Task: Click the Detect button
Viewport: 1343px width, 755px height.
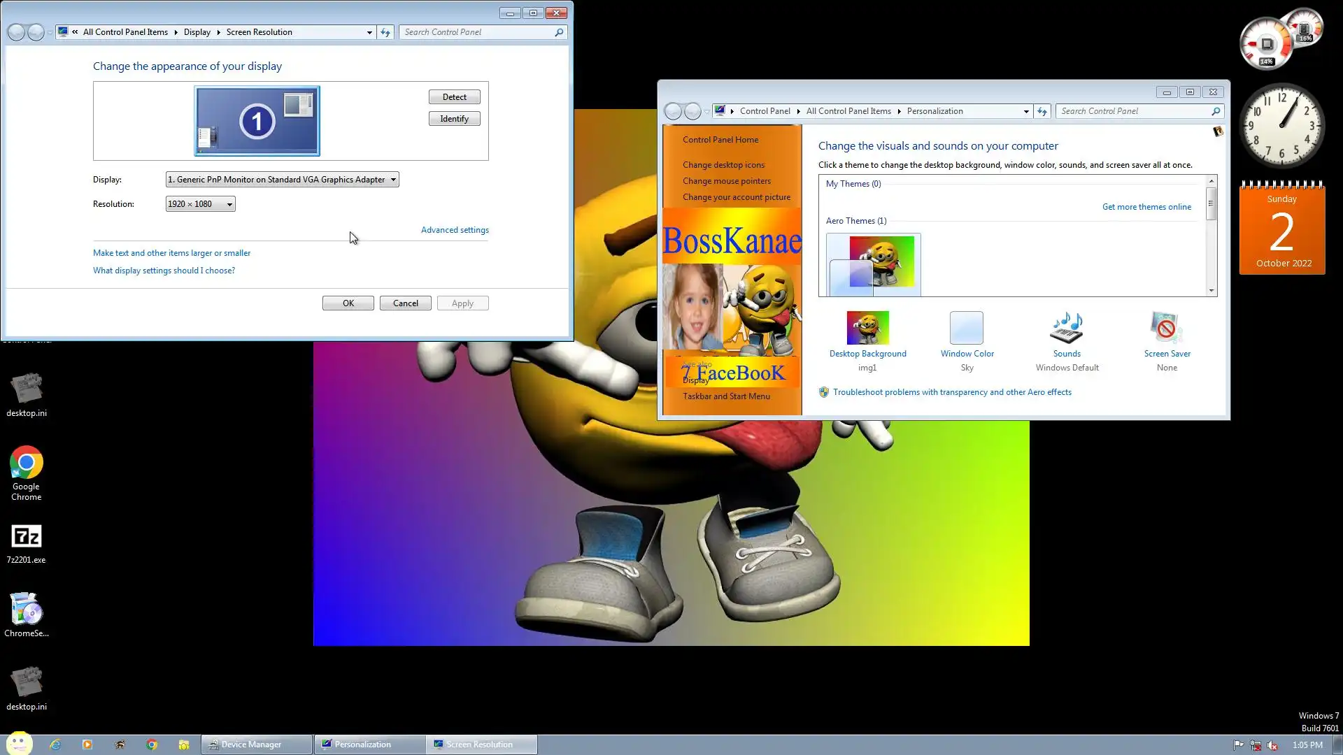Action: 454,97
